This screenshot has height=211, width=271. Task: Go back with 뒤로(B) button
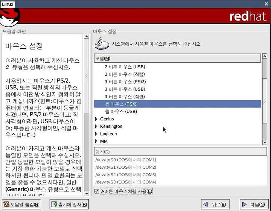click(215, 205)
